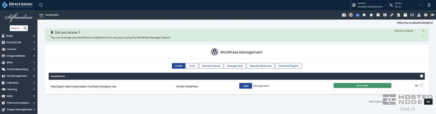The width and height of the screenshot is (436, 114).
Task: Open the Dominio domain selector dropdown
Action: point(370,5)
